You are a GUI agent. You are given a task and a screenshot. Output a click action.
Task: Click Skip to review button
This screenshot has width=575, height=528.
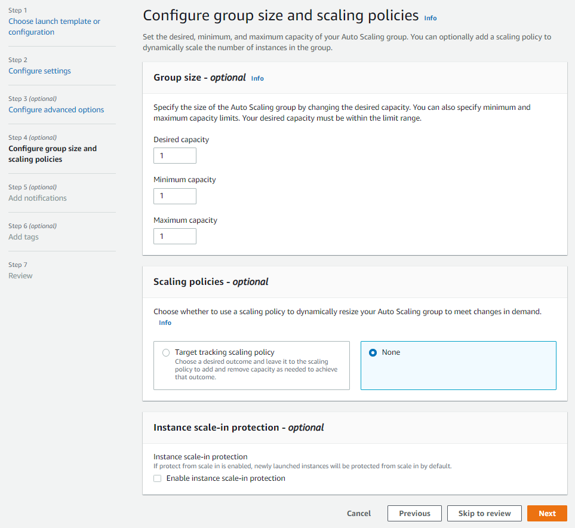(x=484, y=513)
